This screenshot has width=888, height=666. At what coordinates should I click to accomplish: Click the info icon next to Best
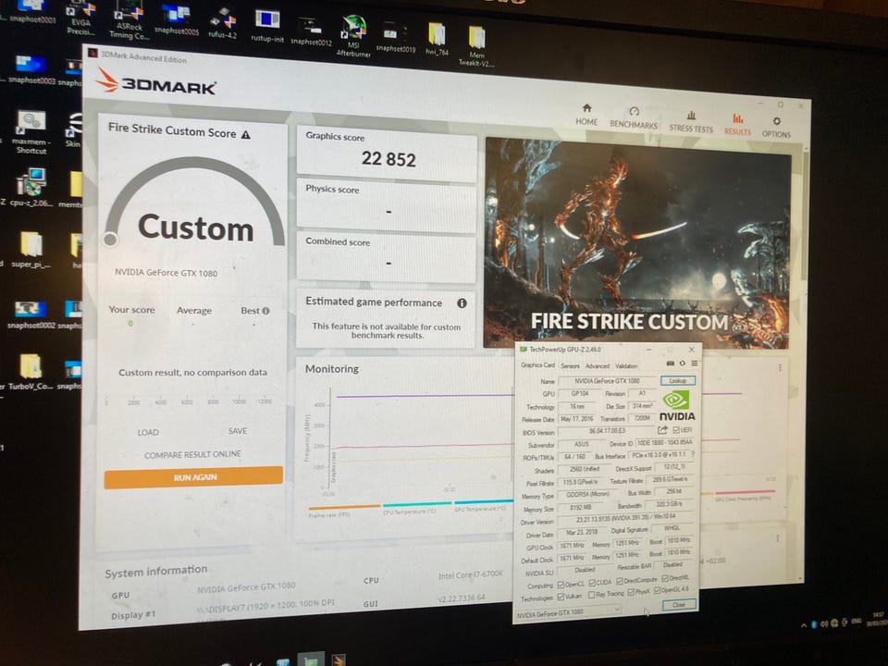[266, 311]
